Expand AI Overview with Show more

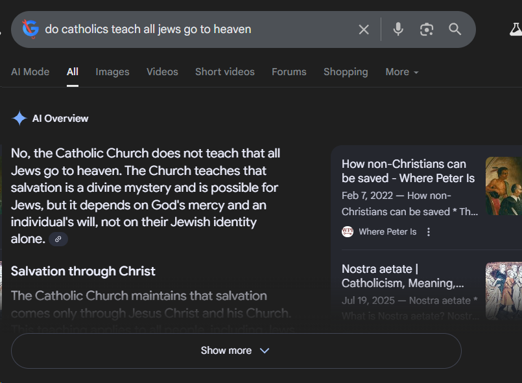[235, 351]
